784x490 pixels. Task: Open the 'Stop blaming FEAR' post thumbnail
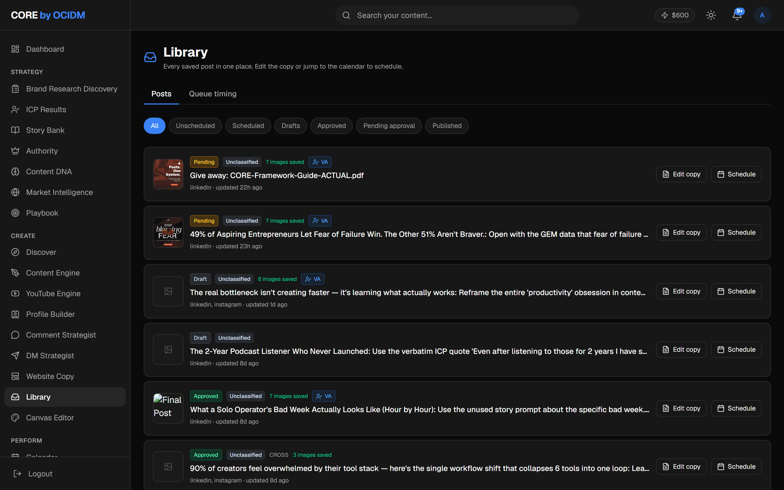tap(168, 233)
